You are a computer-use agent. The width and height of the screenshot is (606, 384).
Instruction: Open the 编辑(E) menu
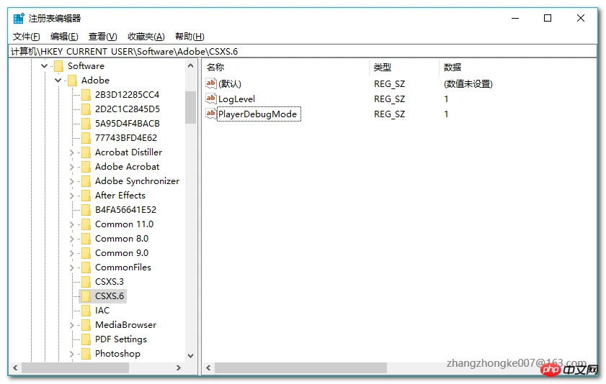tap(64, 37)
